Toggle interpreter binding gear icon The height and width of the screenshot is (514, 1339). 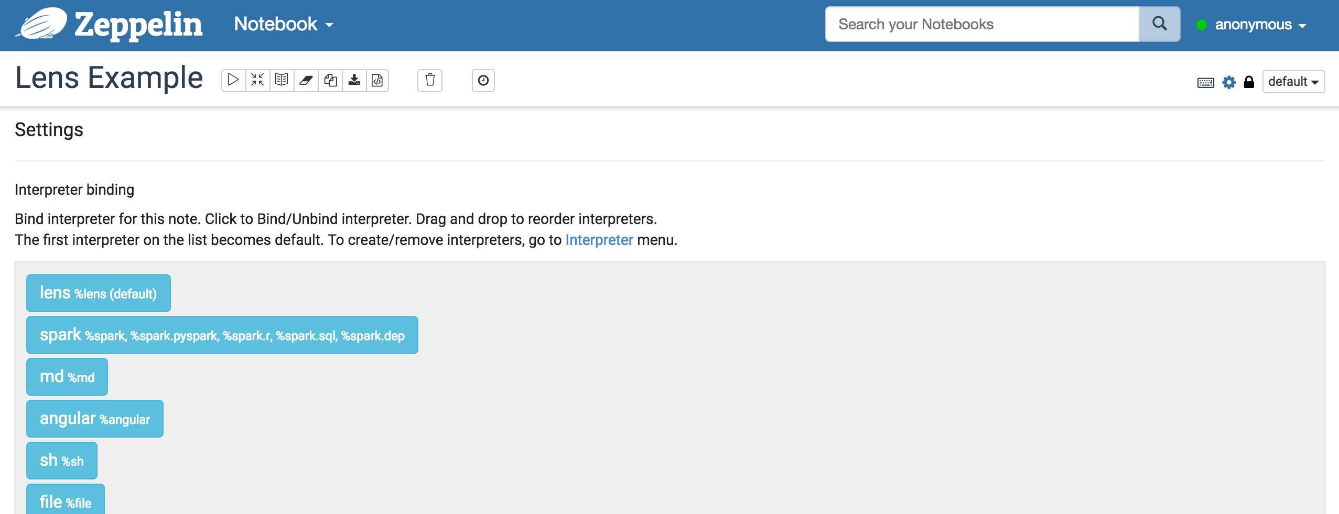[x=1229, y=82]
